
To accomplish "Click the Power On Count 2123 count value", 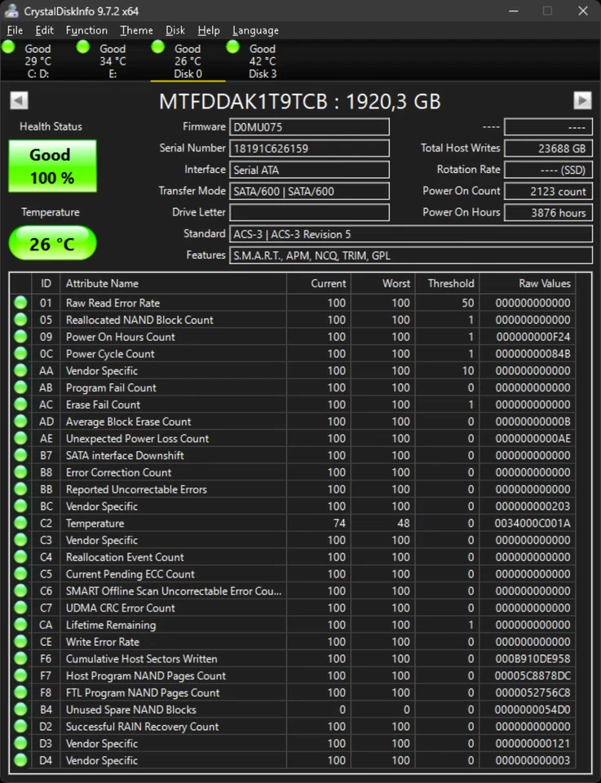I will (548, 191).
